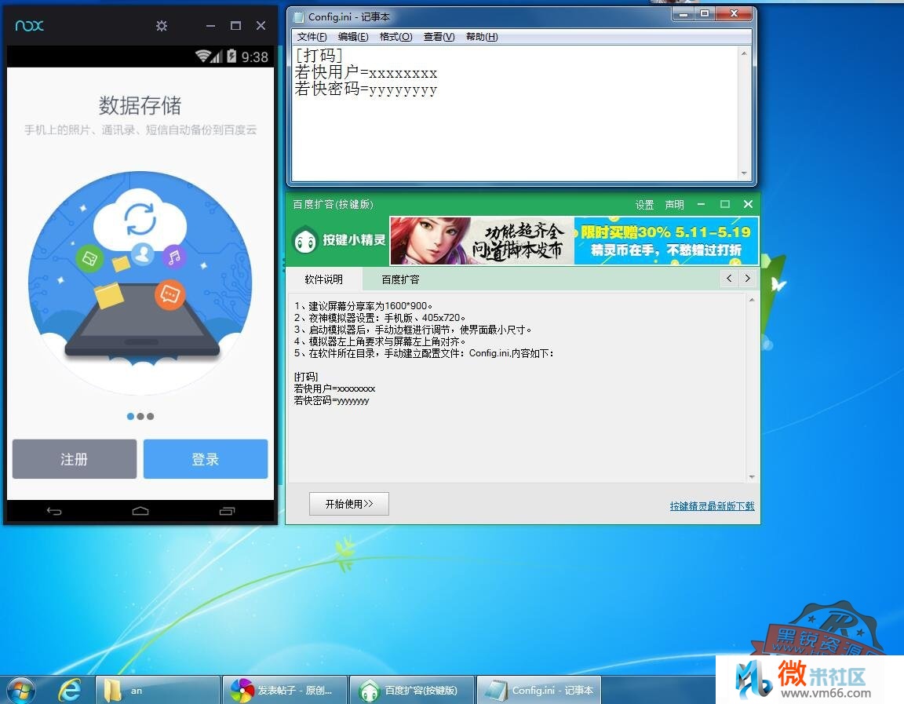This screenshot has height=704, width=904.
Task: Open 查看(V) menu in Notepad
Action: 439,37
